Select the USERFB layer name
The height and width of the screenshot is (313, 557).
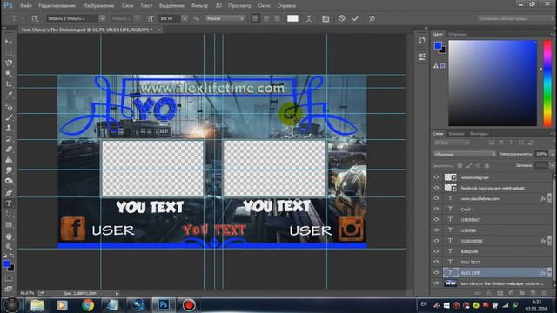(468, 230)
